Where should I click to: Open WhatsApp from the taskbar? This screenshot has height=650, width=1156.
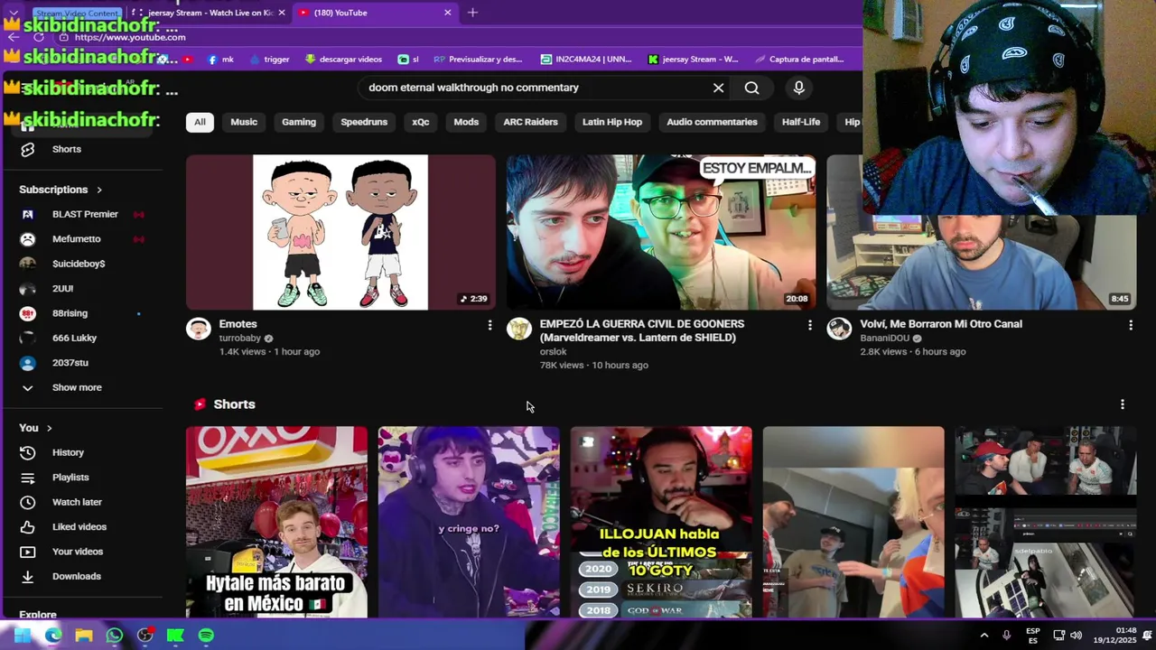114,636
